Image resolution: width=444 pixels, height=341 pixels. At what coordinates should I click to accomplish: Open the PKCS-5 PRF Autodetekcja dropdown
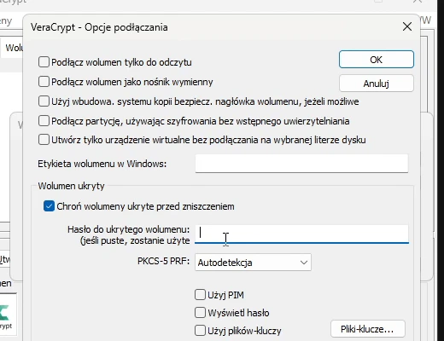[253, 263]
